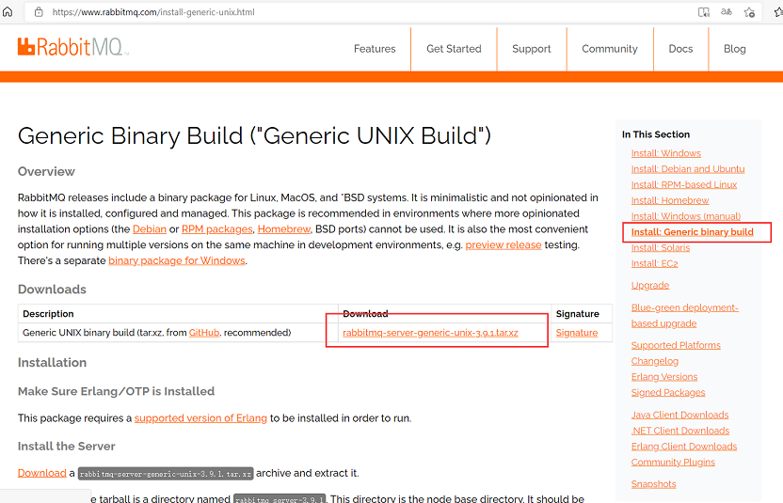Viewport: 783px width, 503px height.
Task: Click the Signature column header
Action: point(577,314)
